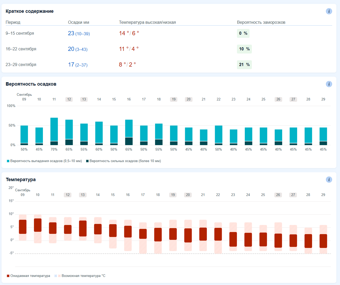Click the 21 % frost probability badge

point(244,65)
